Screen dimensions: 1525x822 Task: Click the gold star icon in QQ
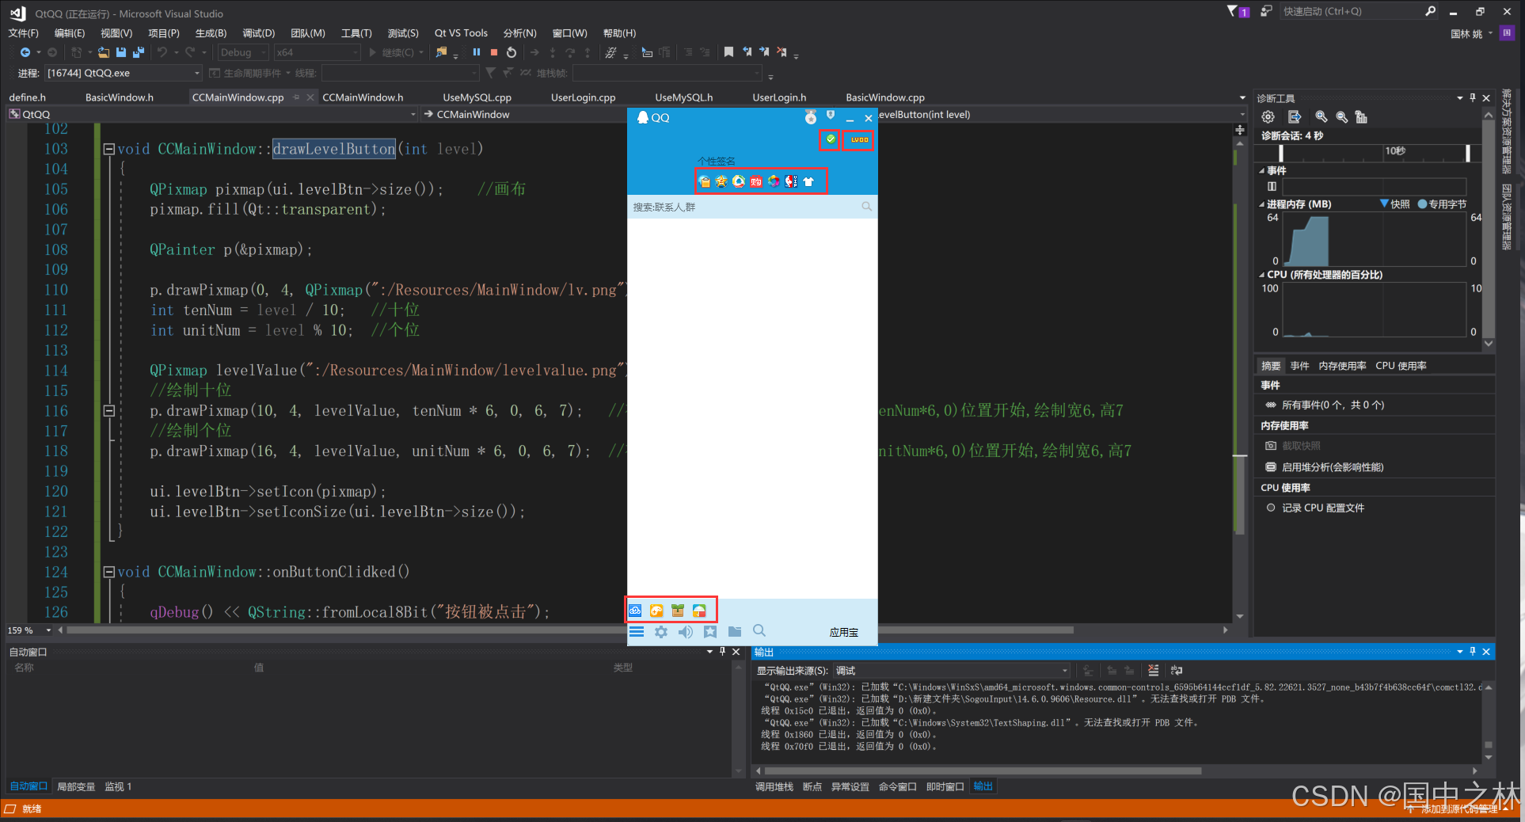click(x=721, y=181)
